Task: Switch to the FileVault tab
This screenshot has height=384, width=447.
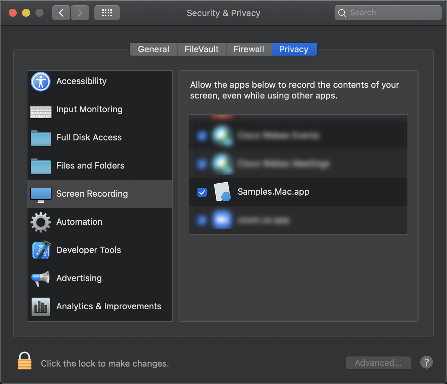Action: coord(202,49)
